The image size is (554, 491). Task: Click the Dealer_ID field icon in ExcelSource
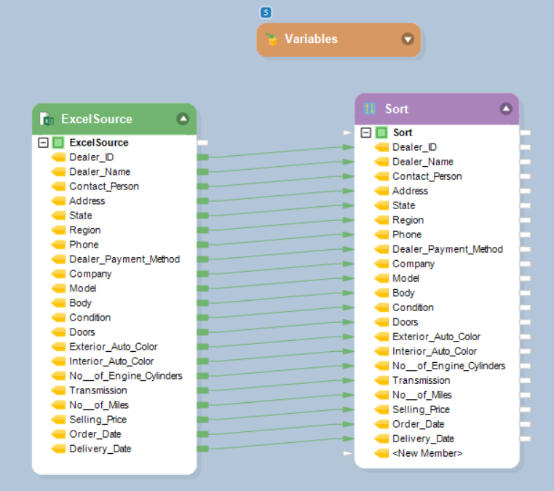tap(58, 157)
